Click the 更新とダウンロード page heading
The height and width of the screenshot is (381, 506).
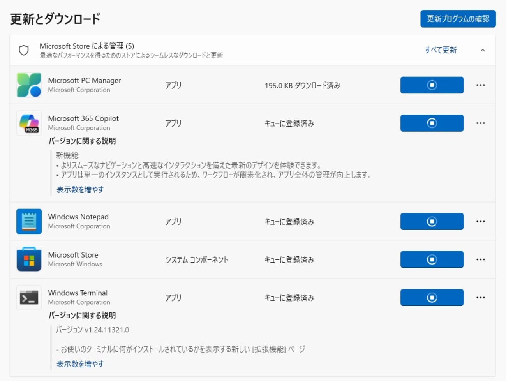[55, 19]
